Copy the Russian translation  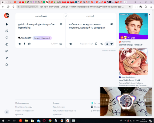(111, 24)
